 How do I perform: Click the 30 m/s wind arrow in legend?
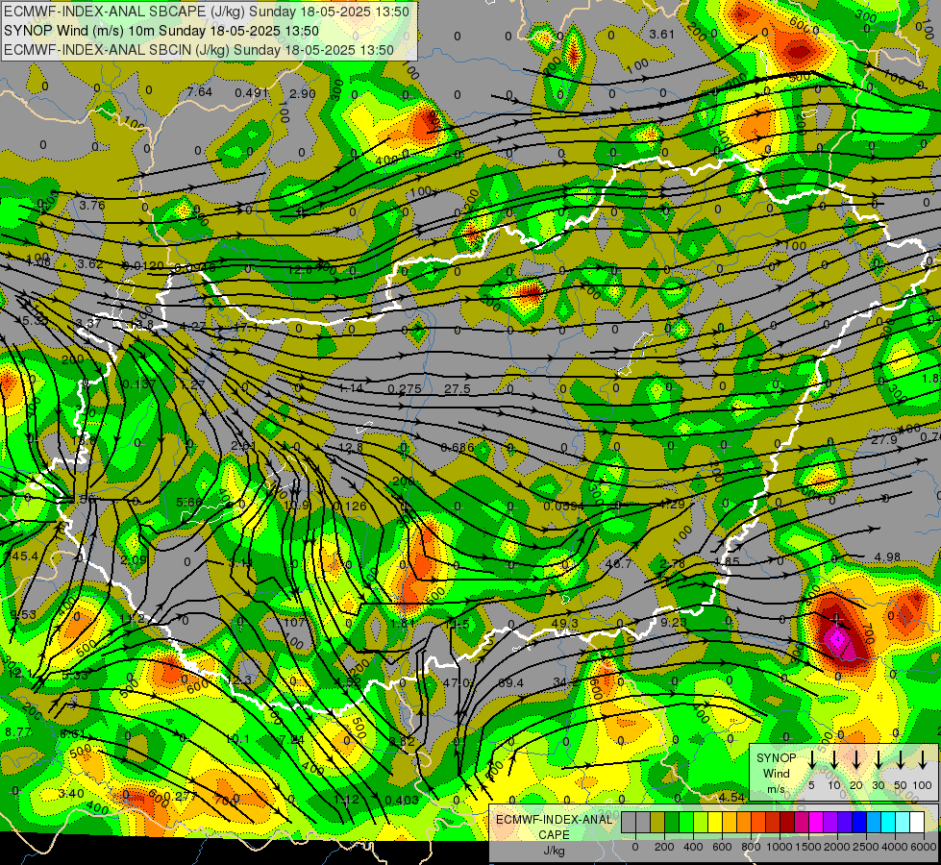tap(878, 760)
